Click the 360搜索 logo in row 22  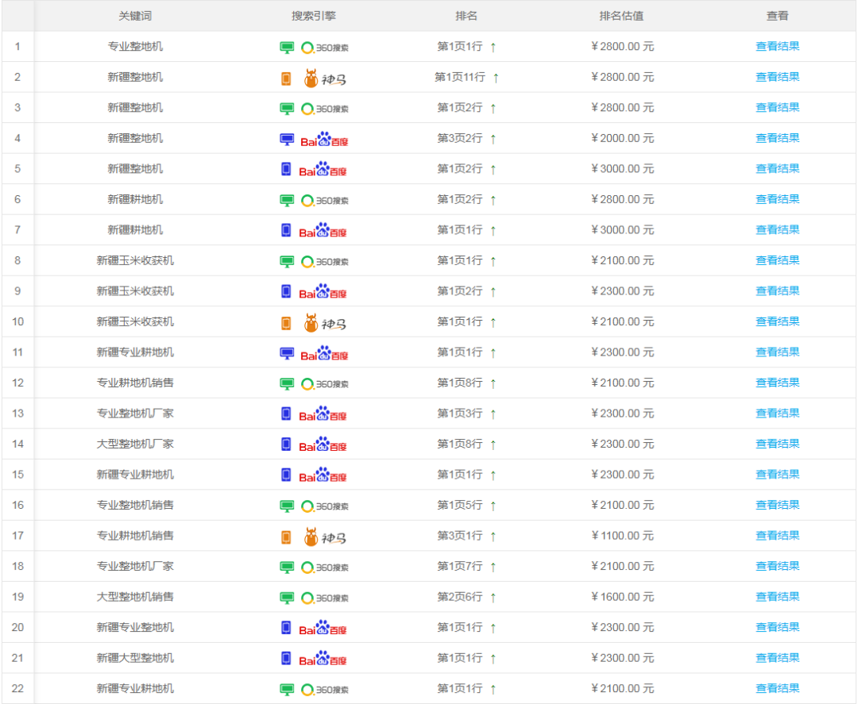click(324, 689)
